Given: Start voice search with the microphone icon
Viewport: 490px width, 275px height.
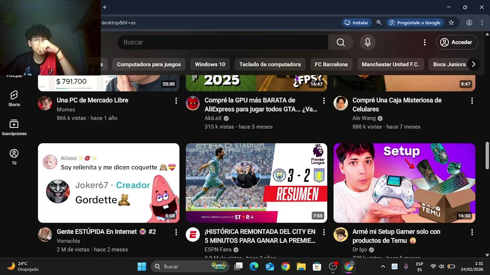Looking at the screenshot, I should (x=367, y=42).
